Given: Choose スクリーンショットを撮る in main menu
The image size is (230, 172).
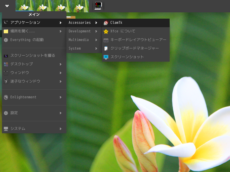Looking at the screenshot, I should point(34,56).
